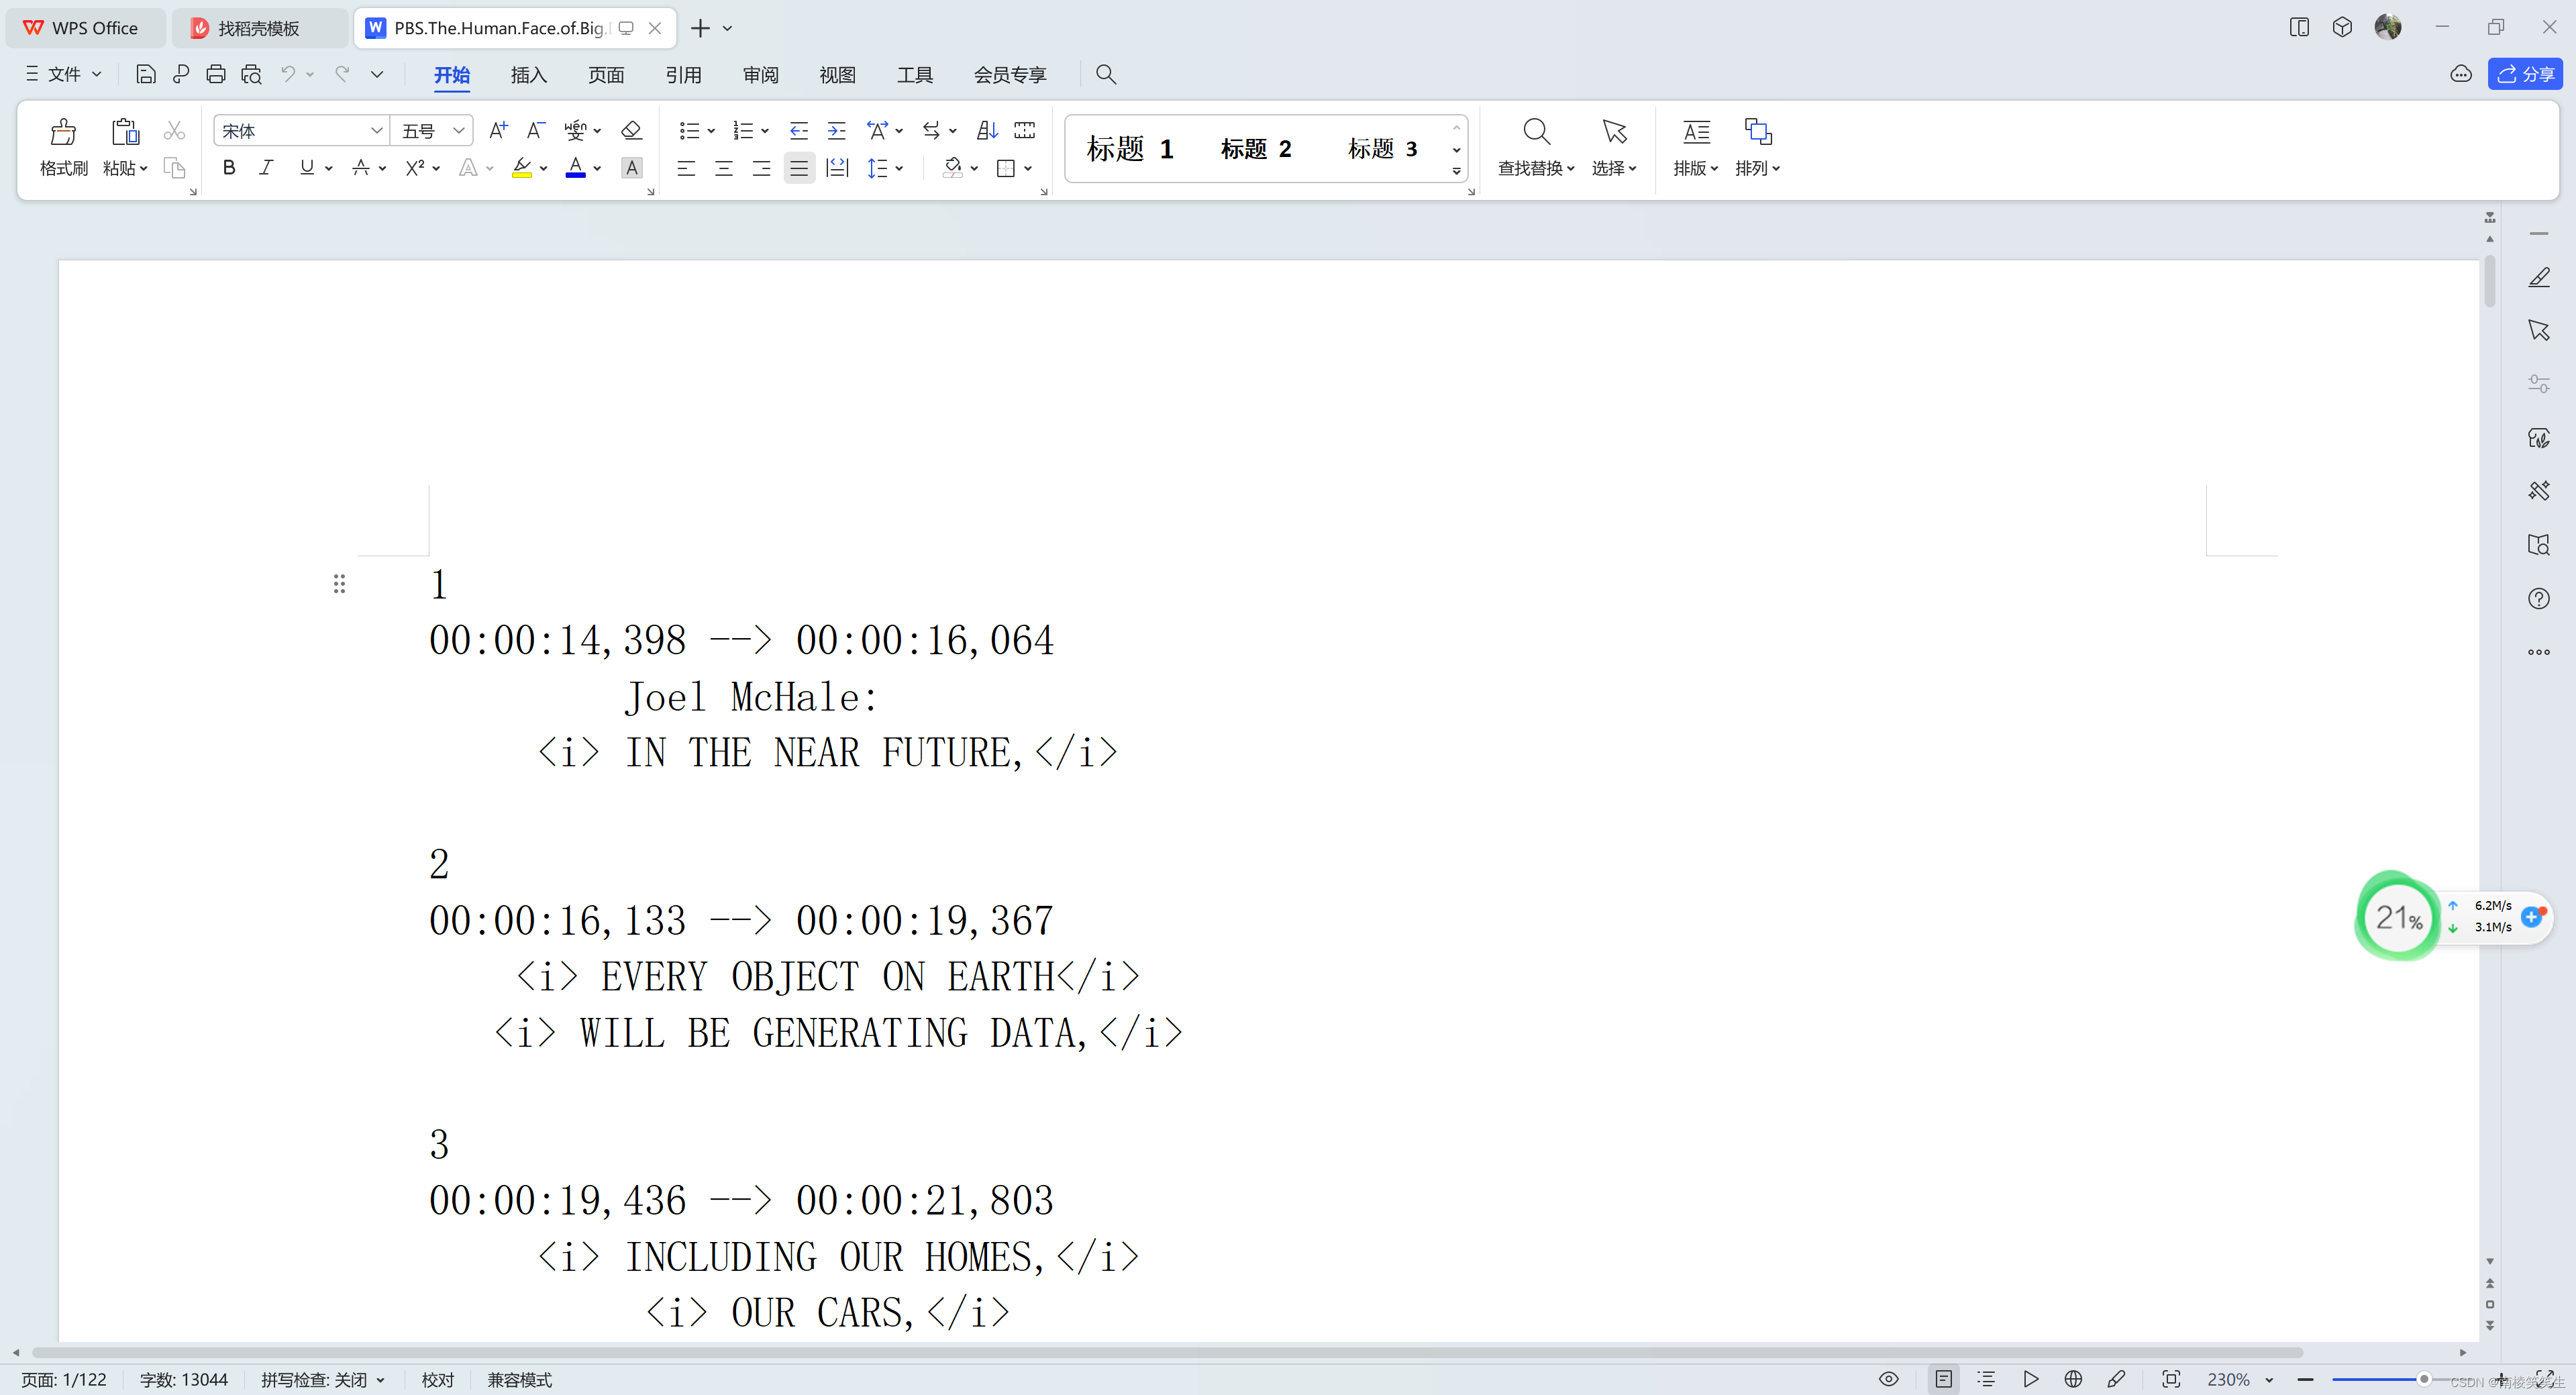Viewport: 2576px width, 1395px height.
Task: Expand the spell check 拼写检查 dropdown
Action: [x=381, y=1380]
